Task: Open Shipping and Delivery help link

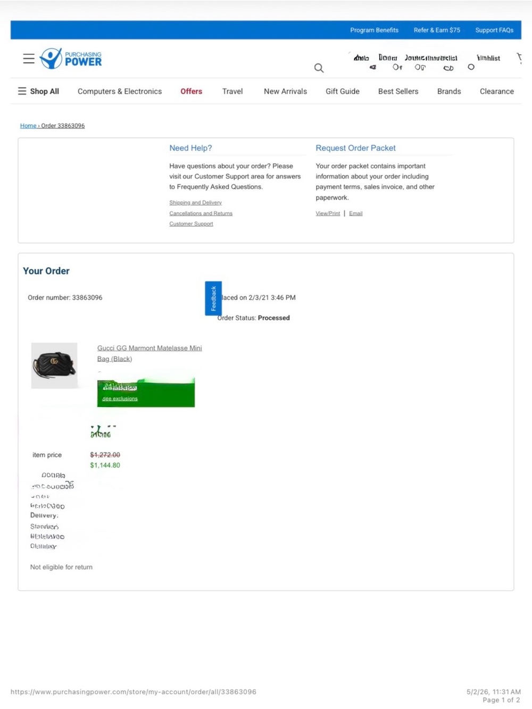Action: pos(195,203)
